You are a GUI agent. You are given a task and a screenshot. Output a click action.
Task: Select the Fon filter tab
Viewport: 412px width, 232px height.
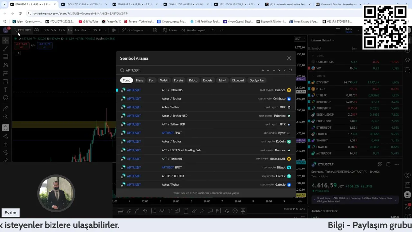tap(152, 80)
